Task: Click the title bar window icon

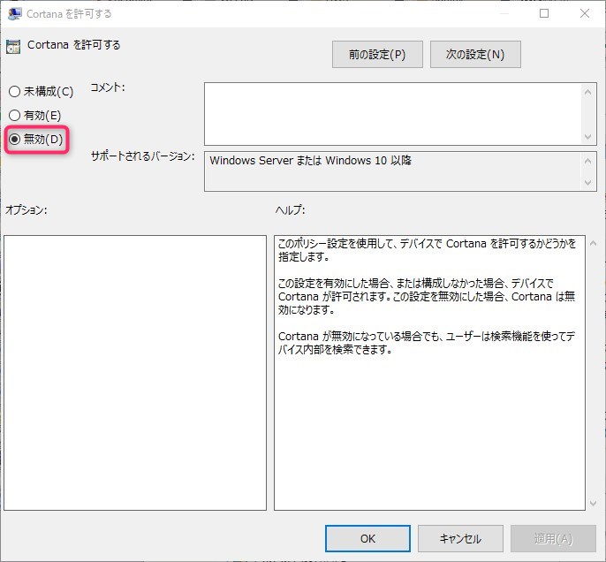Action: click(14, 14)
